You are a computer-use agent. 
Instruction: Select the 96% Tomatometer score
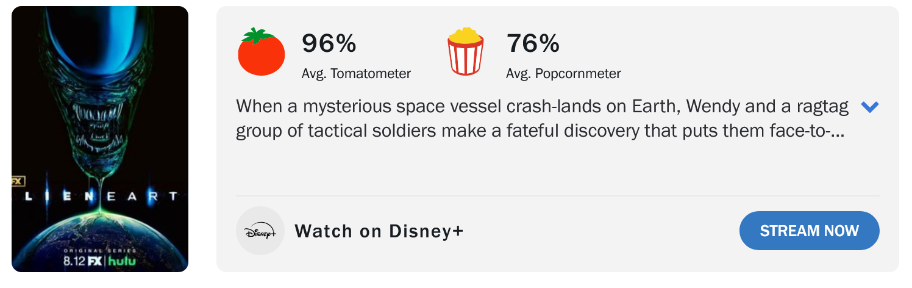(329, 43)
